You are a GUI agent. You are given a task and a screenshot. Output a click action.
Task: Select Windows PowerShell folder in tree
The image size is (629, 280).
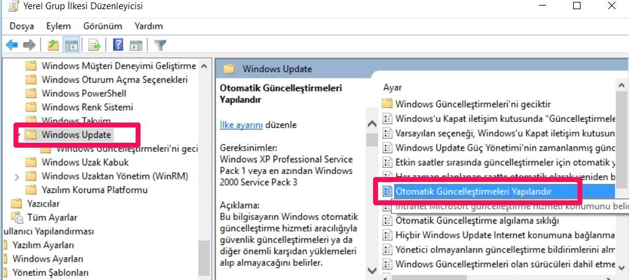click(x=83, y=93)
